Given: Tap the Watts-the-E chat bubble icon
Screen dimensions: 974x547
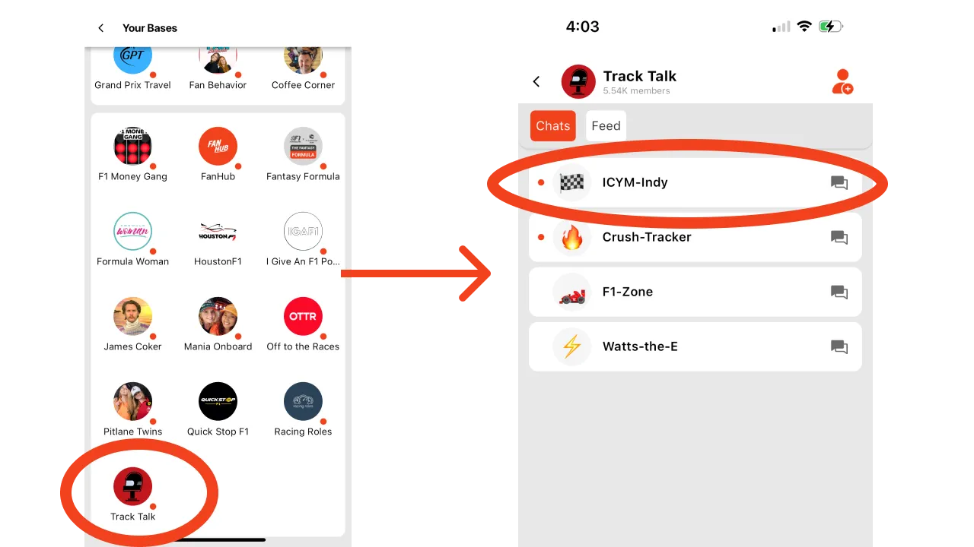Looking at the screenshot, I should click(839, 346).
